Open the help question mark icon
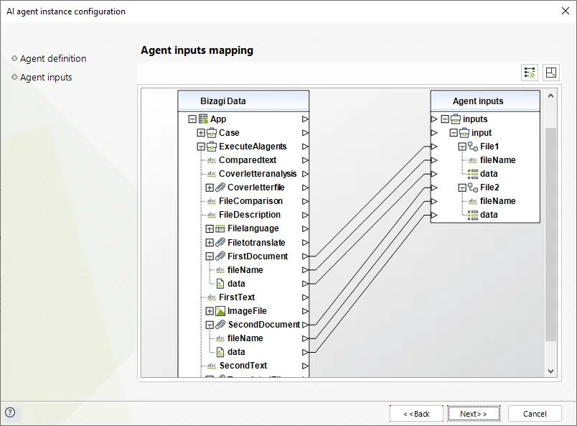Image resolution: width=577 pixels, height=426 pixels. pos(10,412)
